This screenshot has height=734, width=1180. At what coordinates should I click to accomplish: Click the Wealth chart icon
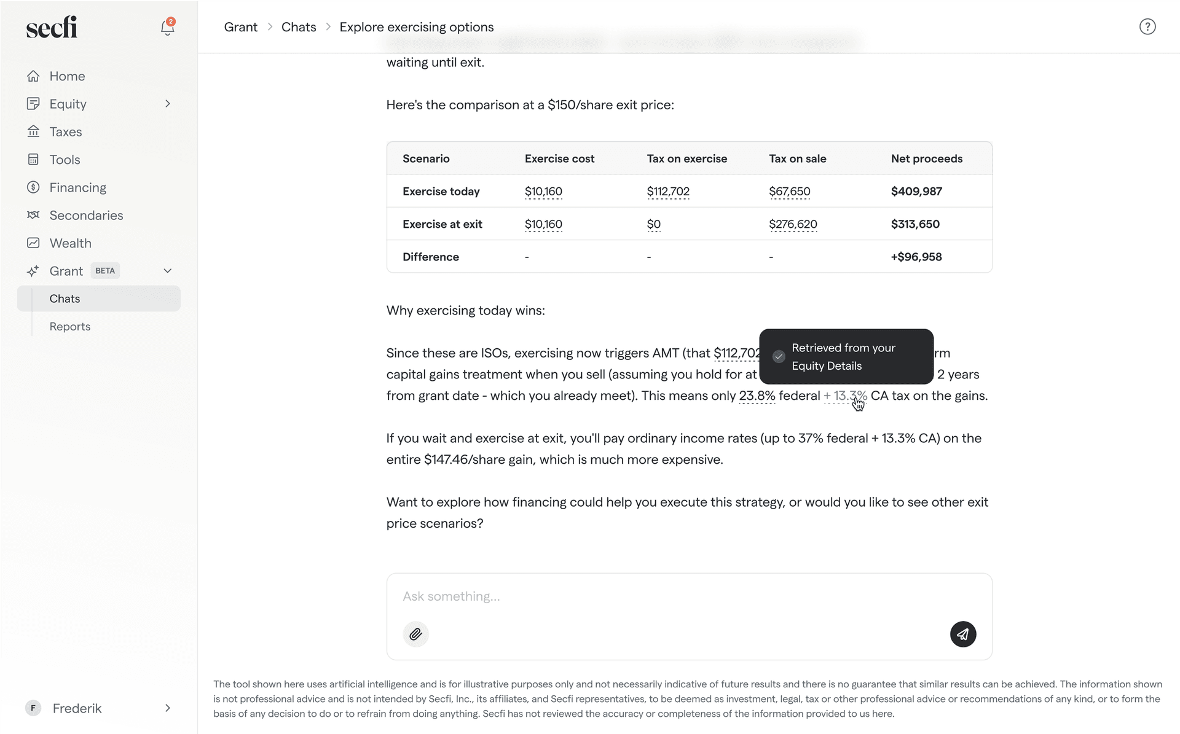click(33, 243)
